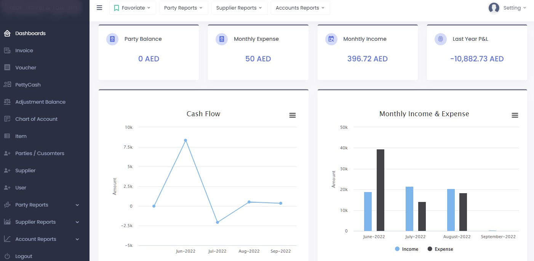Click the PettyCash icon in sidebar
The image size is (534, 261).
pyautogui.click(x=7, y=85)
